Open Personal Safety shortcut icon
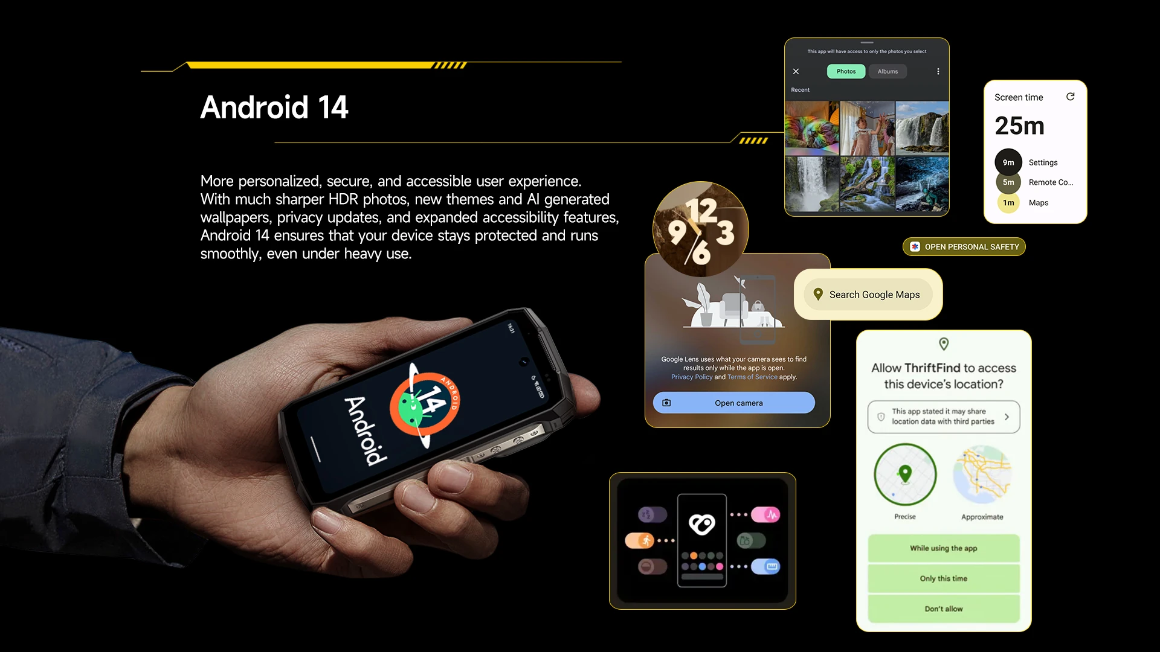The height and width of the screenshot is (652, 1160). click(915, 247)
